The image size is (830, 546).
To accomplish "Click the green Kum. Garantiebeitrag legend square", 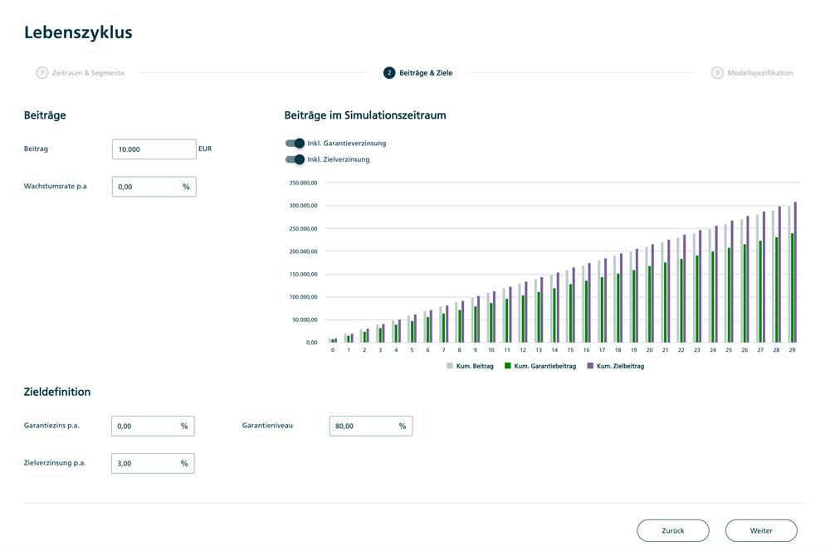I will pyautogui.click(x=508, y=366).
